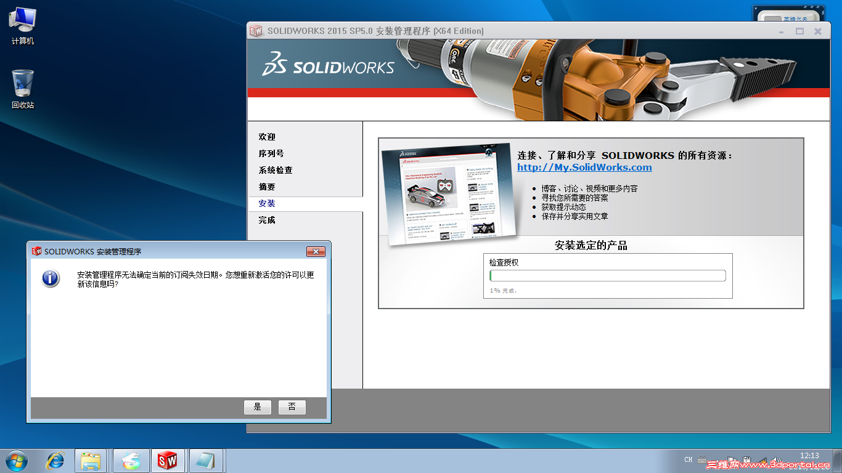Click the 检查授权 status text
This screenshot has width=842, height=473.
[504, 262]
